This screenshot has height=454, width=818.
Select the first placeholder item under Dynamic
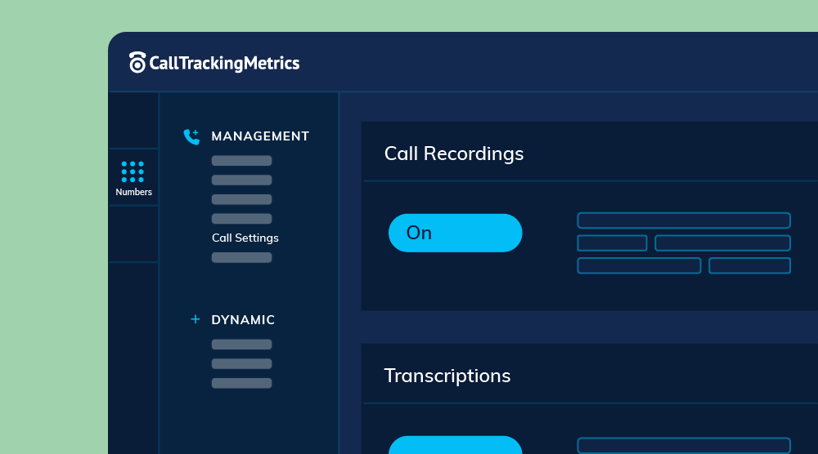click(x=241, y=345)
